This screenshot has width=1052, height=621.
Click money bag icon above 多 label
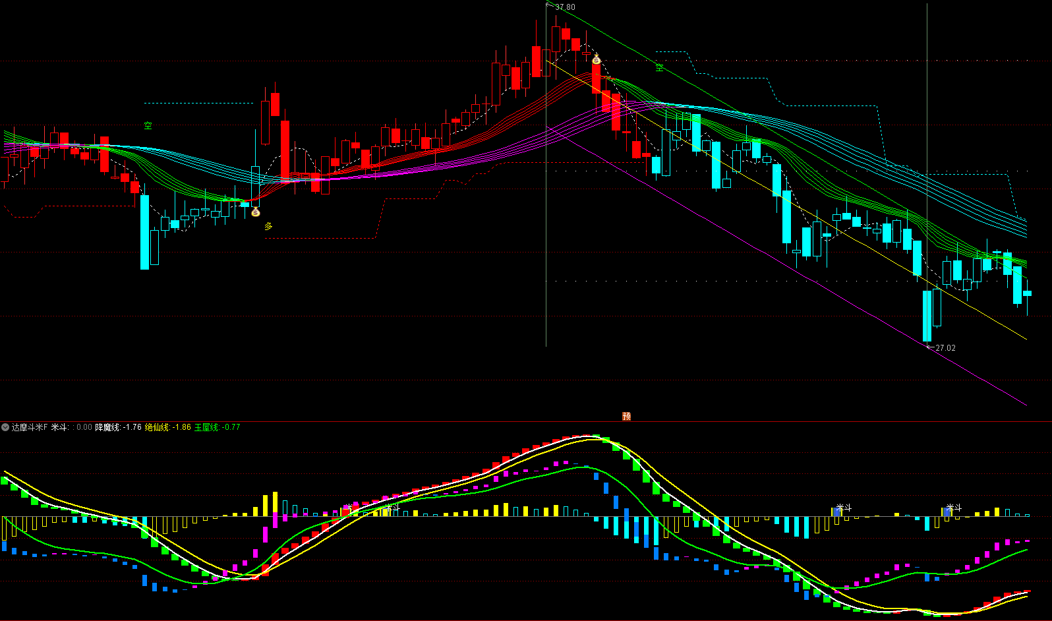[x=255, y=212]
